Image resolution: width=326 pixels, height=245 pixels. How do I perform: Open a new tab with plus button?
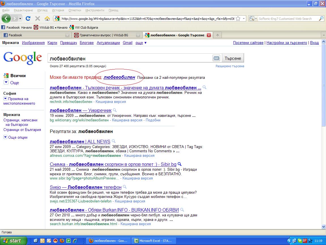pos(217,35)
